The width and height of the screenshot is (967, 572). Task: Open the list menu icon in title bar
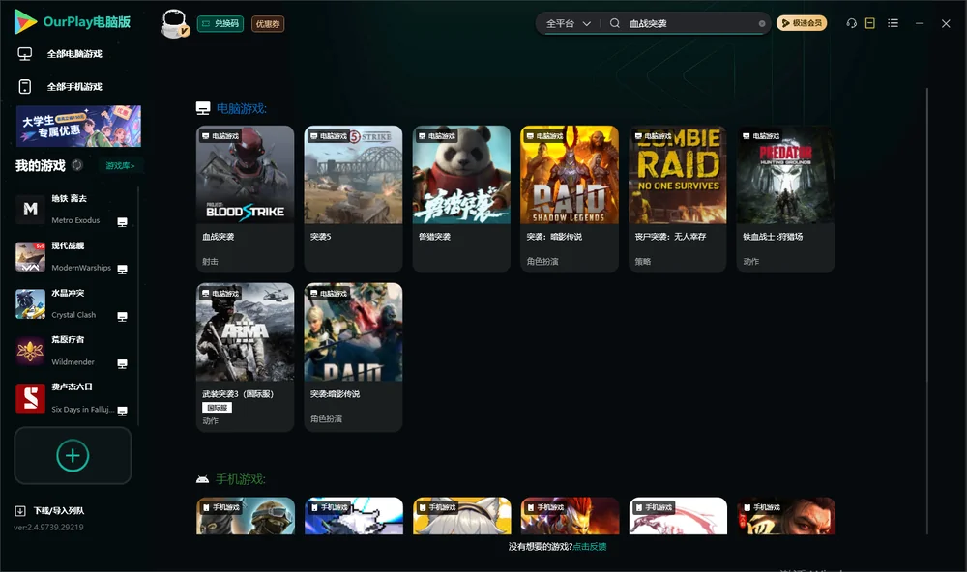[893, 23]
